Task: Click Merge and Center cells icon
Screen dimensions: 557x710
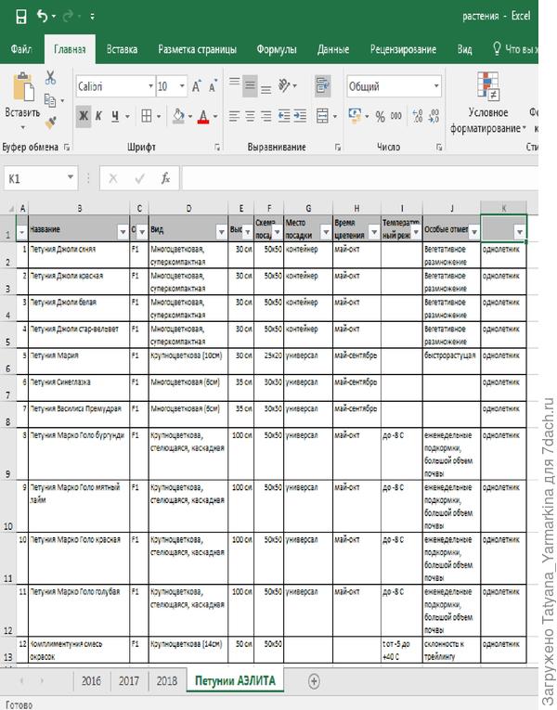Action: (x=322, y=116)
